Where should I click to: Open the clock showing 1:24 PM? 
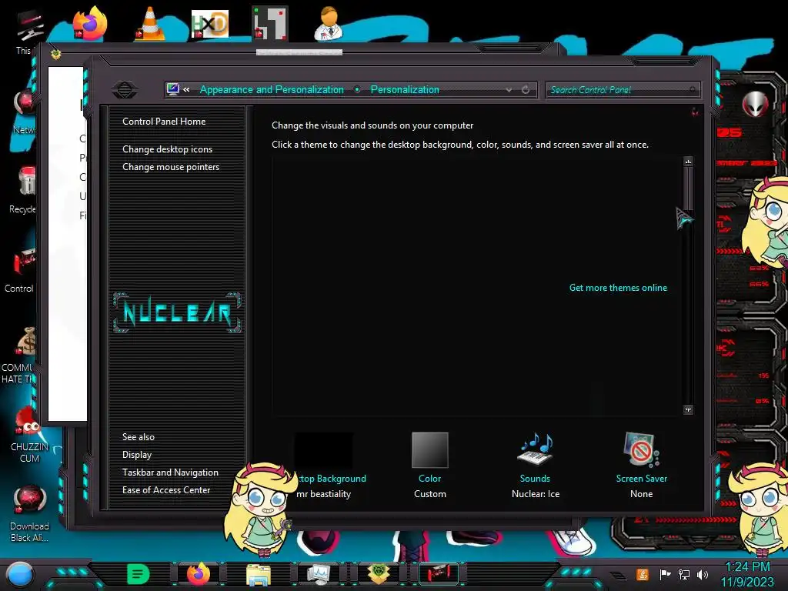click(747, 574)
